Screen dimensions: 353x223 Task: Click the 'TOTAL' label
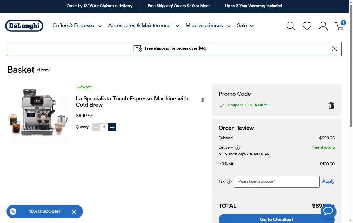click(x=228, y=206)
